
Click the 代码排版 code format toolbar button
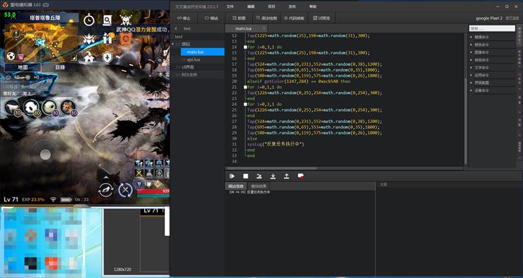[294, 18]
